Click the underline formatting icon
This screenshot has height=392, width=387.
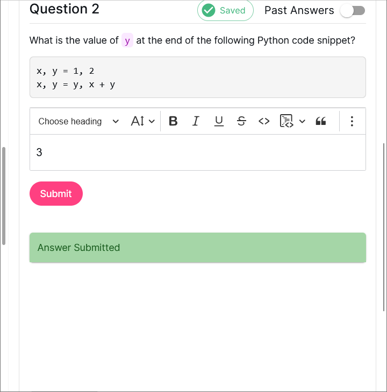point(219,121)
